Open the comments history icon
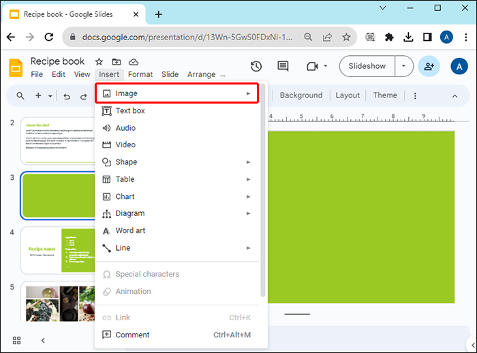 coord(283,66)
